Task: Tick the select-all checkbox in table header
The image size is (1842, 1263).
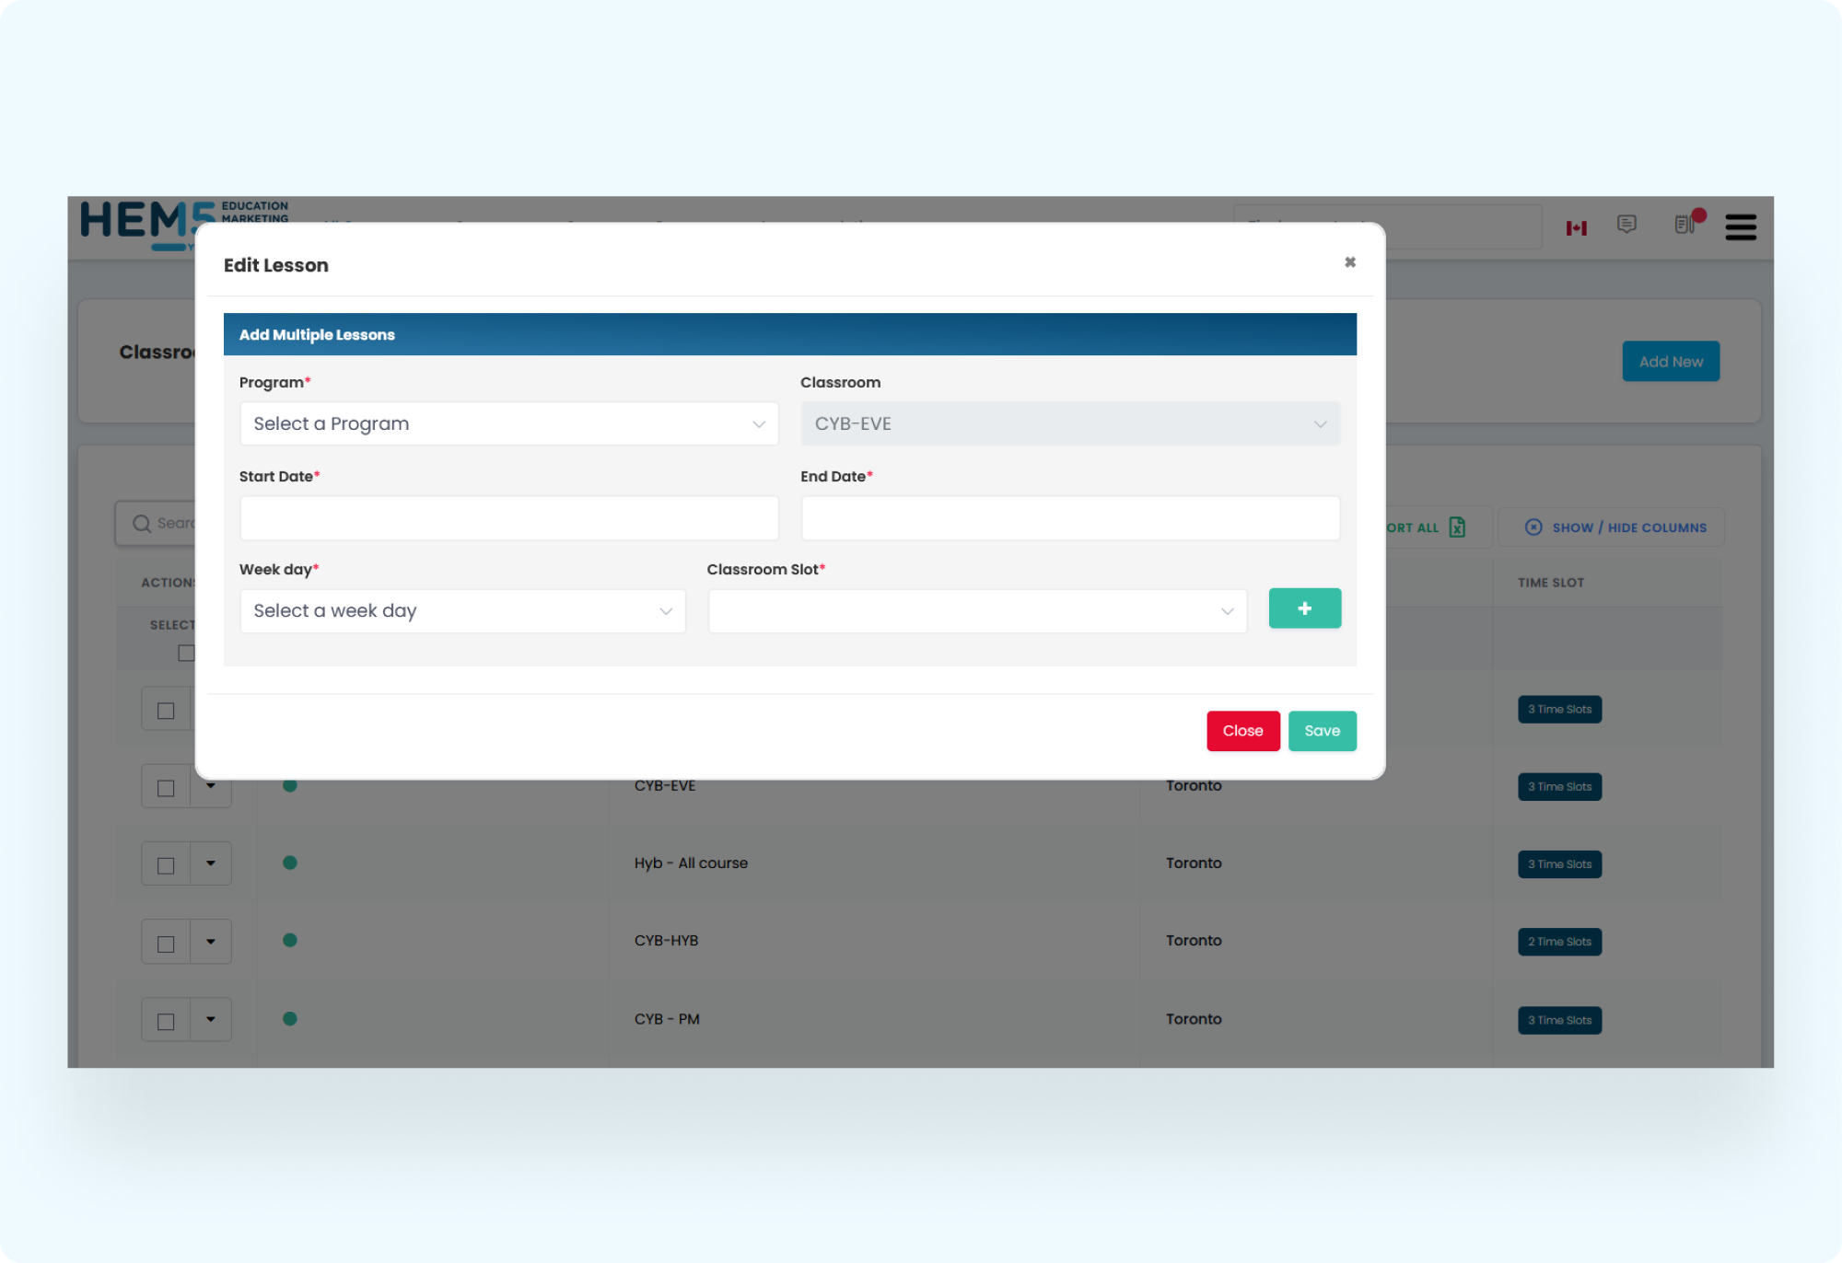Action: click(186, 653)
